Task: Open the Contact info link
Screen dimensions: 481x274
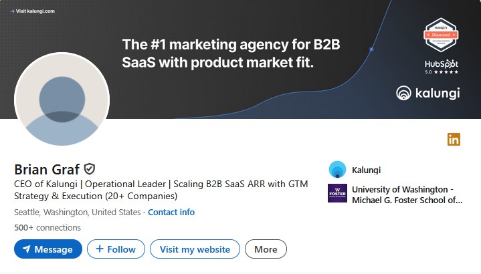Action: coord(171,212)
